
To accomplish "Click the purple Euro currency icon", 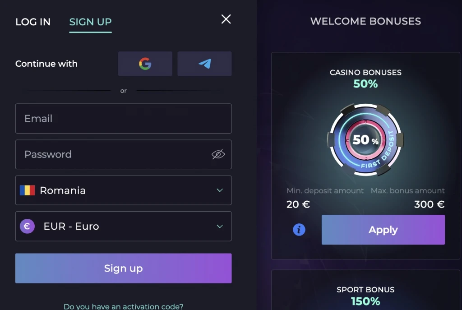I will coord(27,227).
